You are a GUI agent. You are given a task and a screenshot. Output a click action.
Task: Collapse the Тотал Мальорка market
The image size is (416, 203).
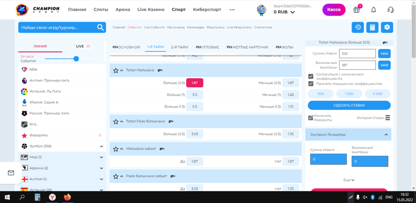pos(122,71)
